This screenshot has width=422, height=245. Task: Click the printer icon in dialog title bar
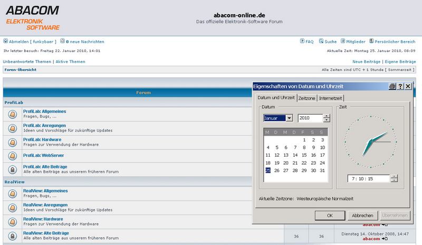tap(392, 86)
